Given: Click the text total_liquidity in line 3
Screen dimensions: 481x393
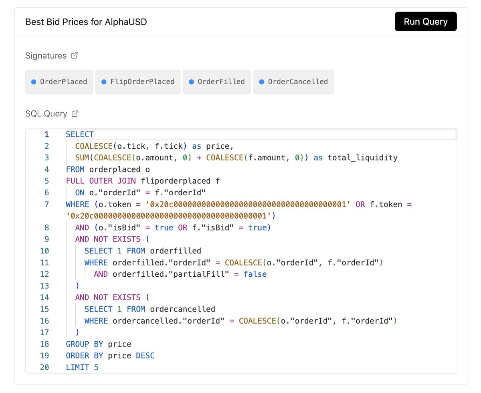Looking at the screenshot, I should click(x=363, y=158).
